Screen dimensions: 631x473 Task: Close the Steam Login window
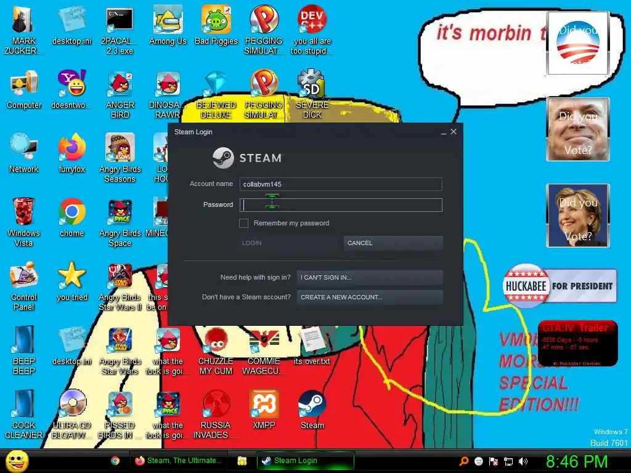coord(454,132)
